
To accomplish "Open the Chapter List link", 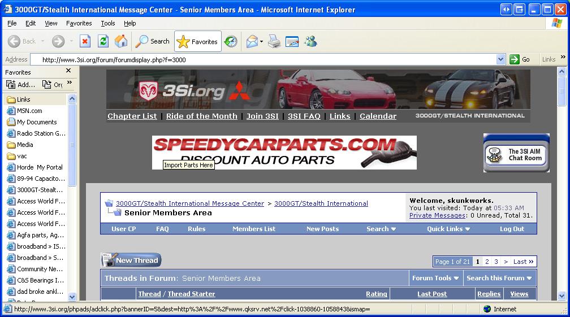I will coord(132,116).
